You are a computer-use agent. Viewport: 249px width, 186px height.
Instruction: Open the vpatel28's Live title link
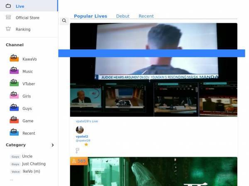click(87, 121)
